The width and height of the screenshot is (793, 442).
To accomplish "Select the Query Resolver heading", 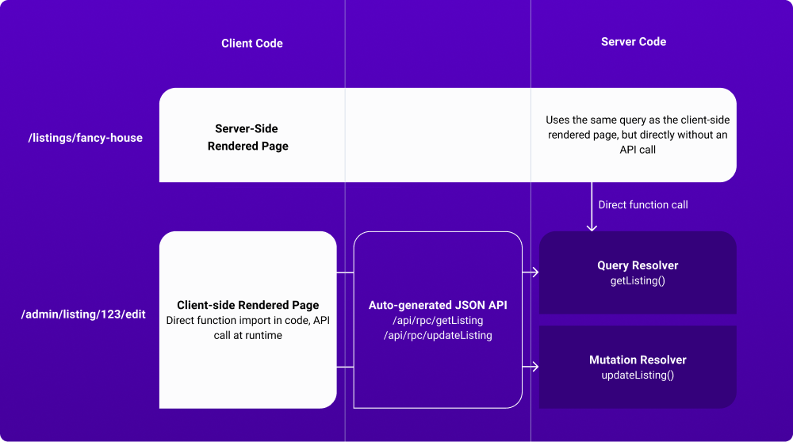I will coord(638,265).
